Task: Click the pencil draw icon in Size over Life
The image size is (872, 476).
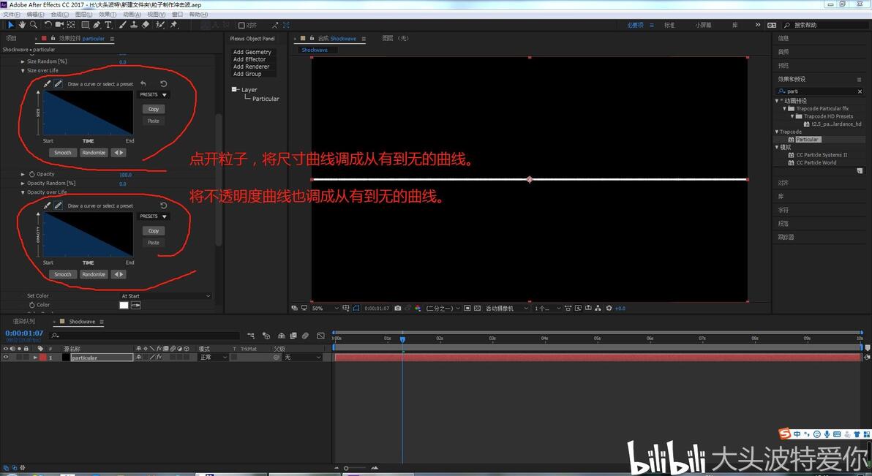Action: pyautogui.click(x=58, y=84)
